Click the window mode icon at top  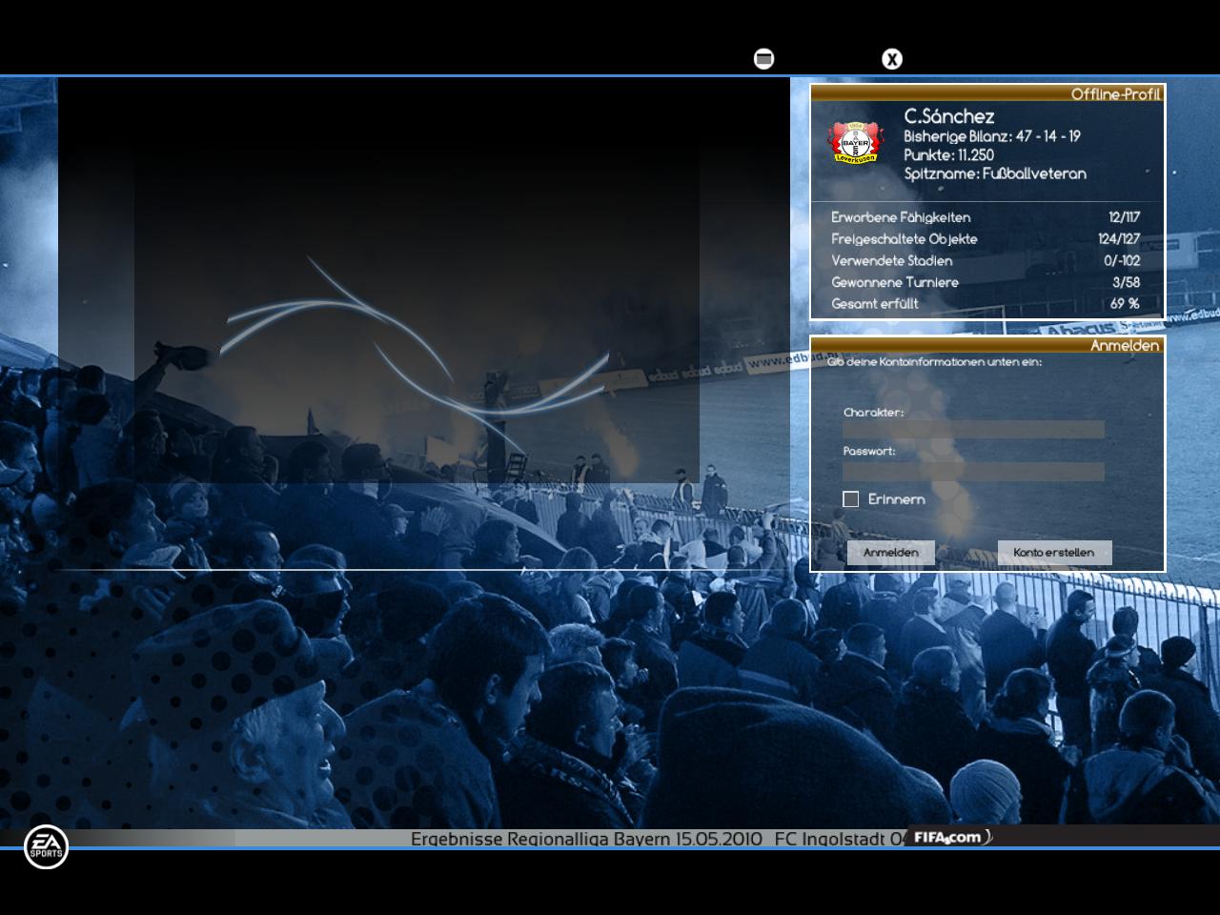[763, 59]
